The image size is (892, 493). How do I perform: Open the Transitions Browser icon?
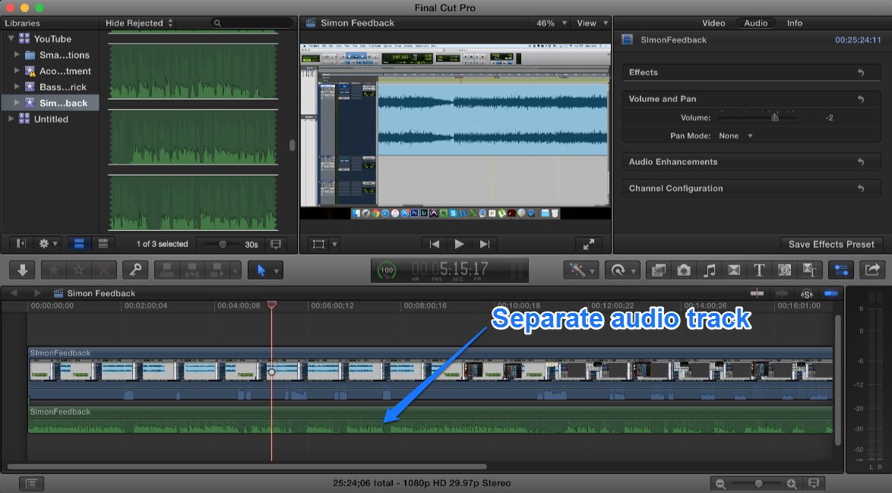[734, 270]
